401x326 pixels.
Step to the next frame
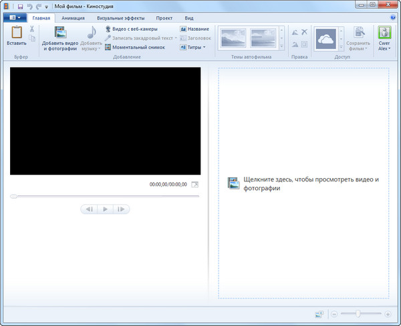click(121, 210)
